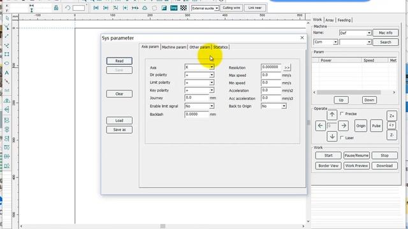The height and width of the screenshot is (229, 408).
Task: Click the >> button beside Resolution
Action: click(x=287, y=67)
